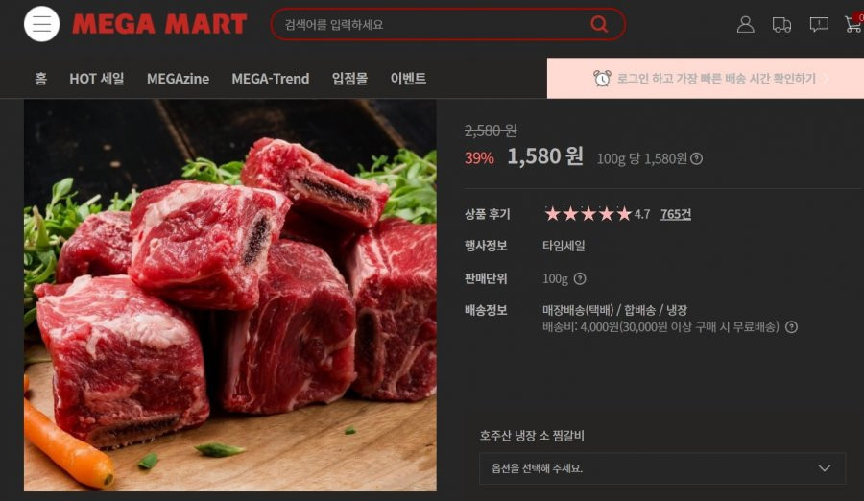Image resolution: width=864 pixels, height=501 pixels.
Task: Open the user account profile icon
Action: click(746, 24)
